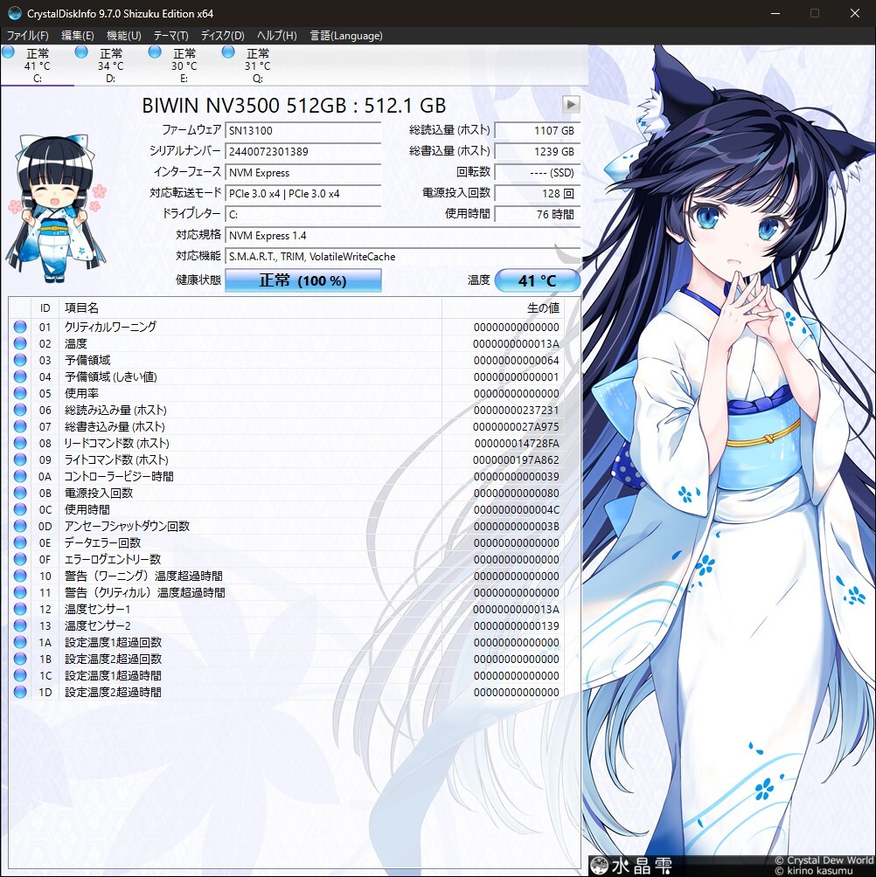
Task: Click the power on count value 128 回
Action: pyautogui.click(x=538, y=194)
